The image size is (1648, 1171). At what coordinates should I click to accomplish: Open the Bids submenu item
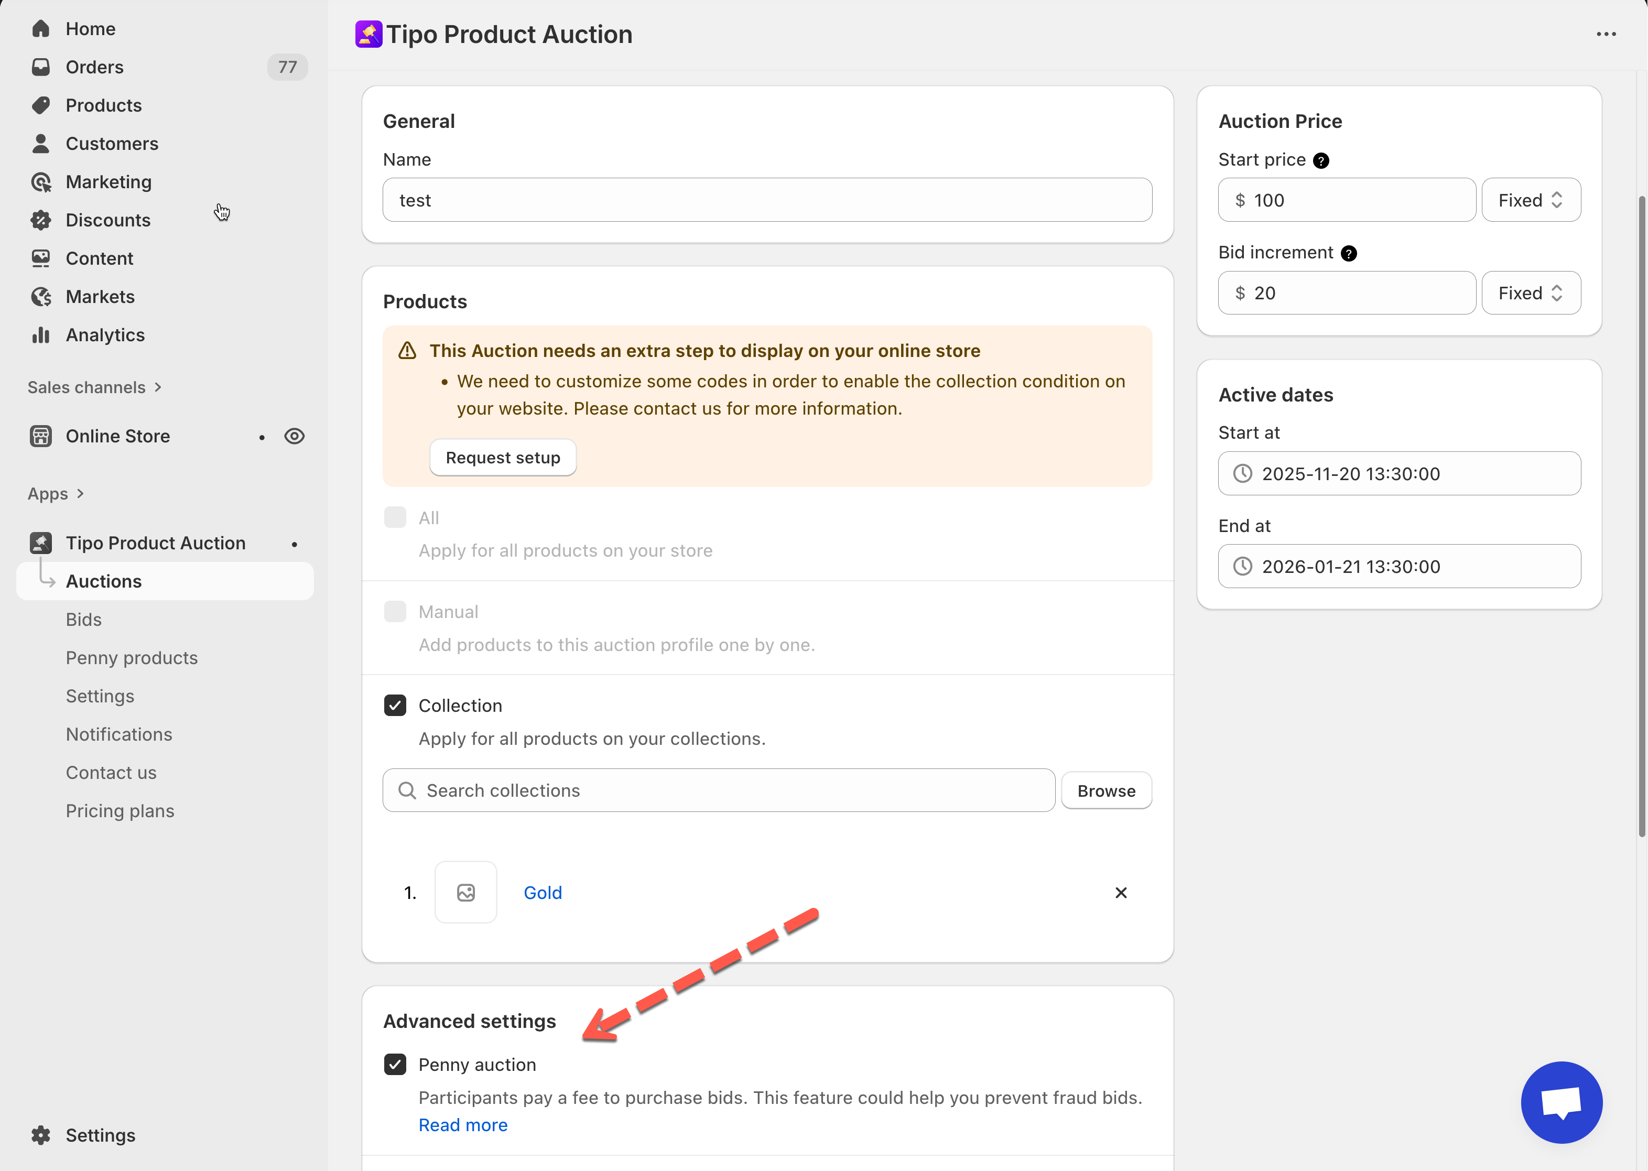(84, 620)
